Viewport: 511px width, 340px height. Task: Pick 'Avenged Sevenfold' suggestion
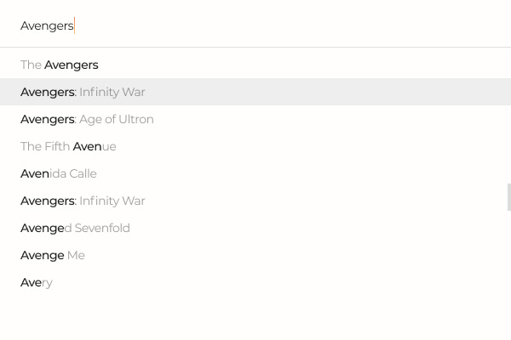click(75, 228)
